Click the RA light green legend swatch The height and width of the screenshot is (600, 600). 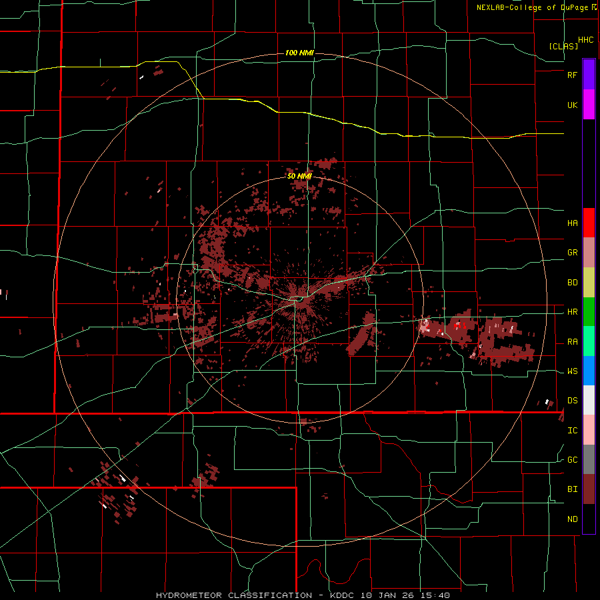coord(589,341)
